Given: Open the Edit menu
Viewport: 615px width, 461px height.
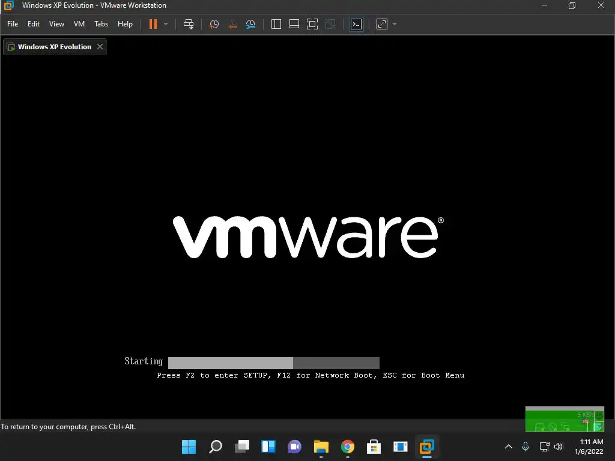Looking at the screenshot, I should [x=34, y=24].
